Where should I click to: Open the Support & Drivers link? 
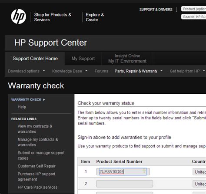[156, 10]
